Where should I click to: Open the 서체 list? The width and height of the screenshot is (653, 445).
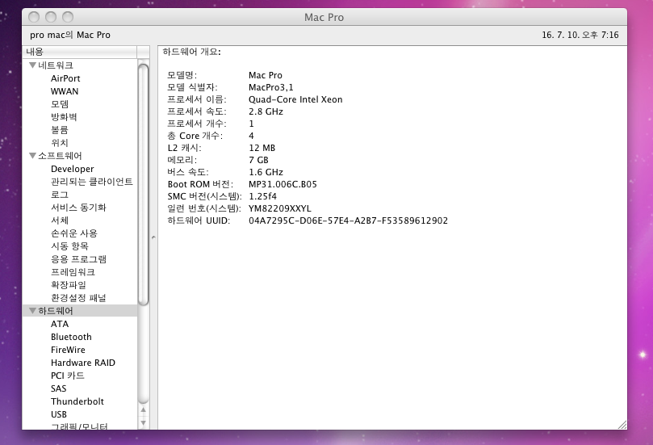pyautogui.click(x=60, y=220)
